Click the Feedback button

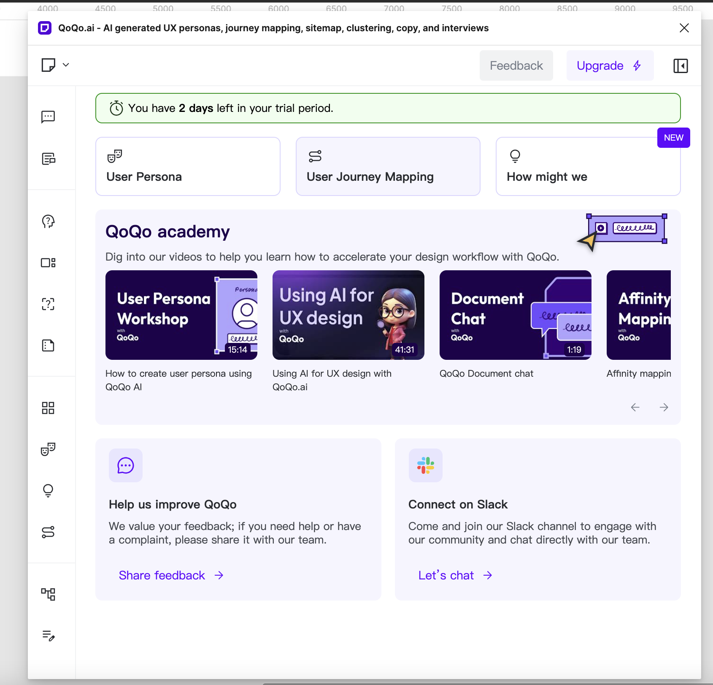(x=516, y=65)
